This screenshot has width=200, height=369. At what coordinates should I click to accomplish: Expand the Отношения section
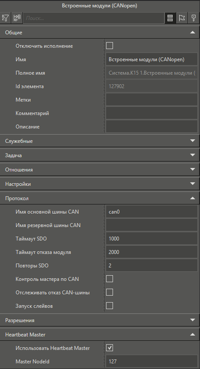[x=100, y=169]
